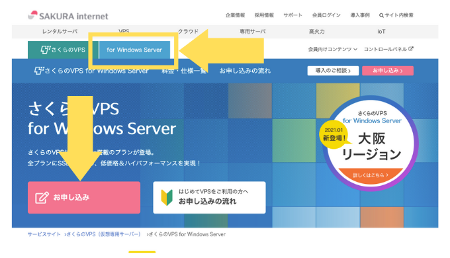Select レンタルサーバ menu item
This screenshot has width=450, height=258.
click(x=60, y=32)
